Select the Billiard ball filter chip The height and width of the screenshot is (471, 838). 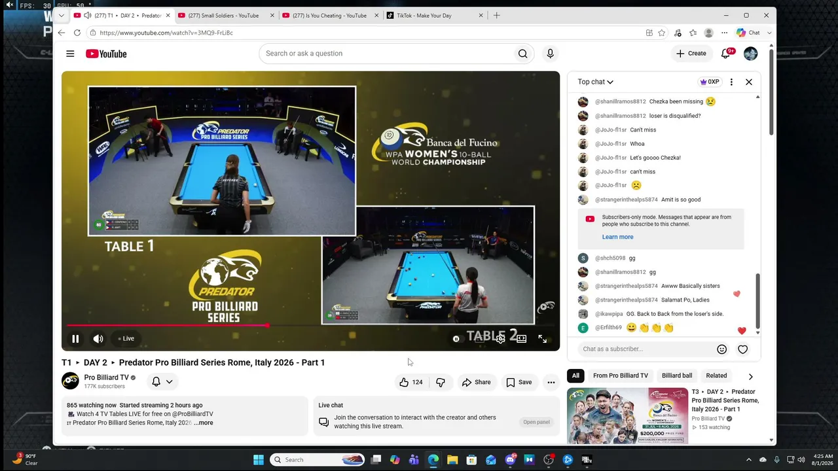[x=677, y=375]
